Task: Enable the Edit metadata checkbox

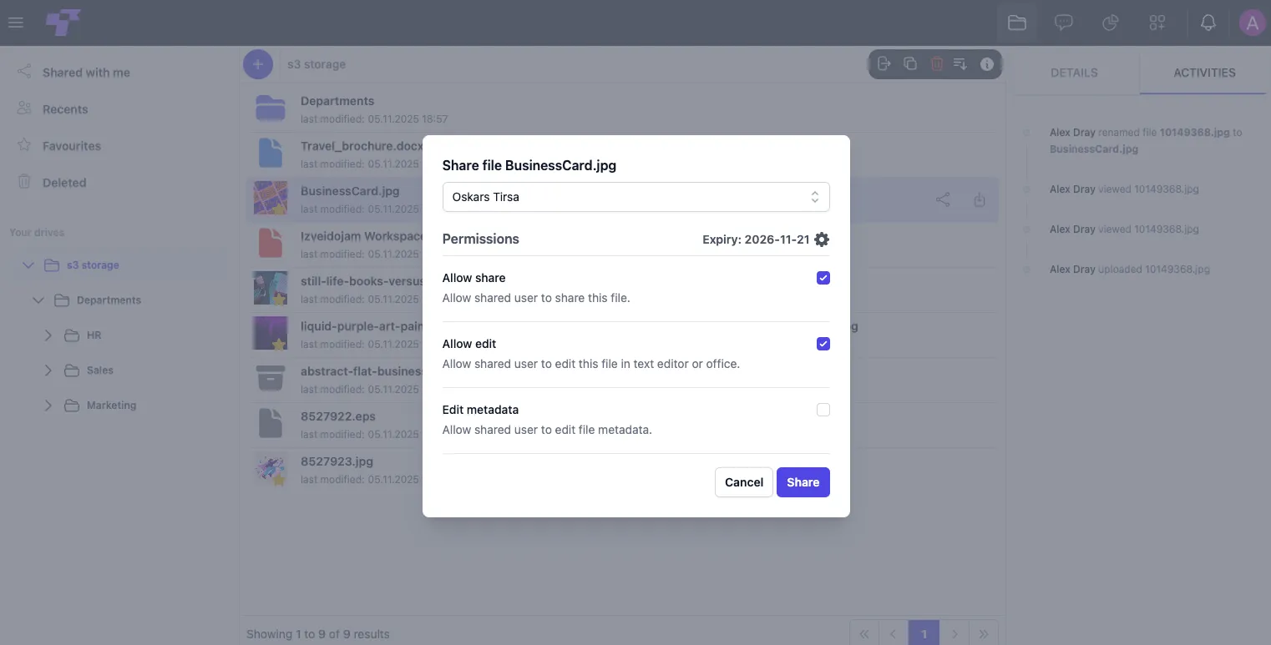Action: click(823, 410)
